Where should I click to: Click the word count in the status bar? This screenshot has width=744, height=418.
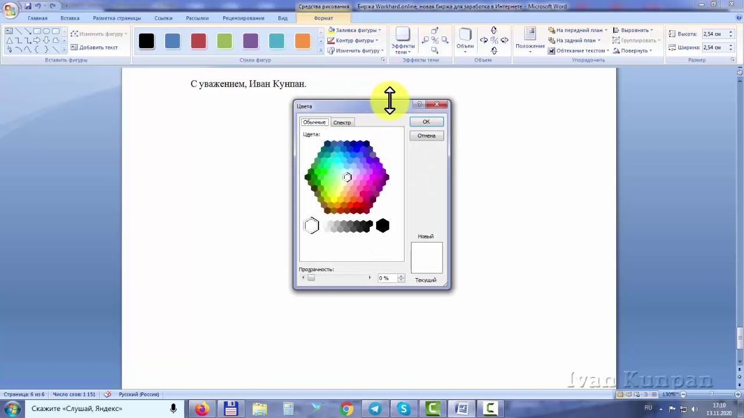(74, 395)
